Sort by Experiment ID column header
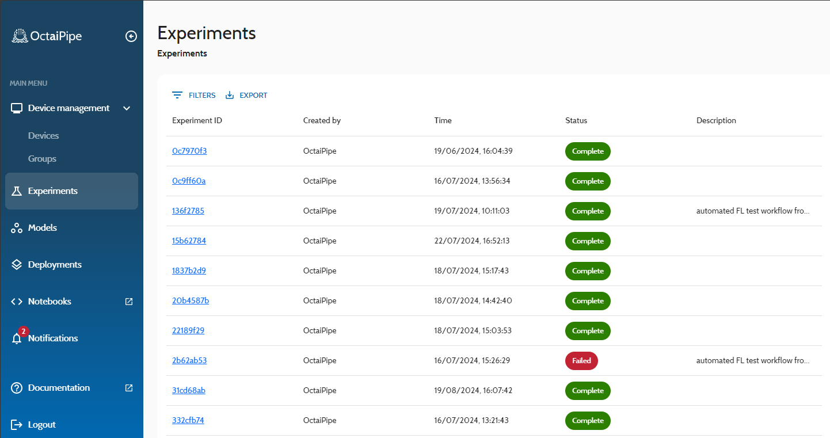This screenshot has height=438, width=830. (197, 121)
